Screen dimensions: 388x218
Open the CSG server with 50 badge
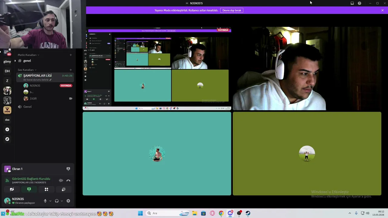[7, 52]
